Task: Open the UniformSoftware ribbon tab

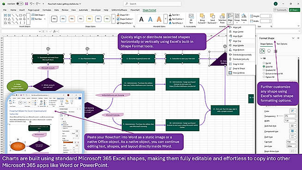Action: (x=119, y=10)
